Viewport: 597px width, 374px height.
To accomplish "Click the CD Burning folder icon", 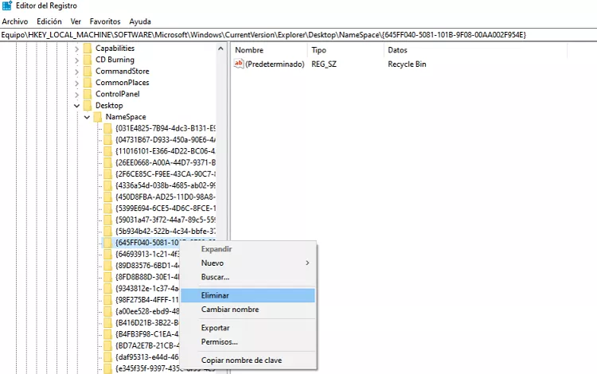I will click(88, 60).
